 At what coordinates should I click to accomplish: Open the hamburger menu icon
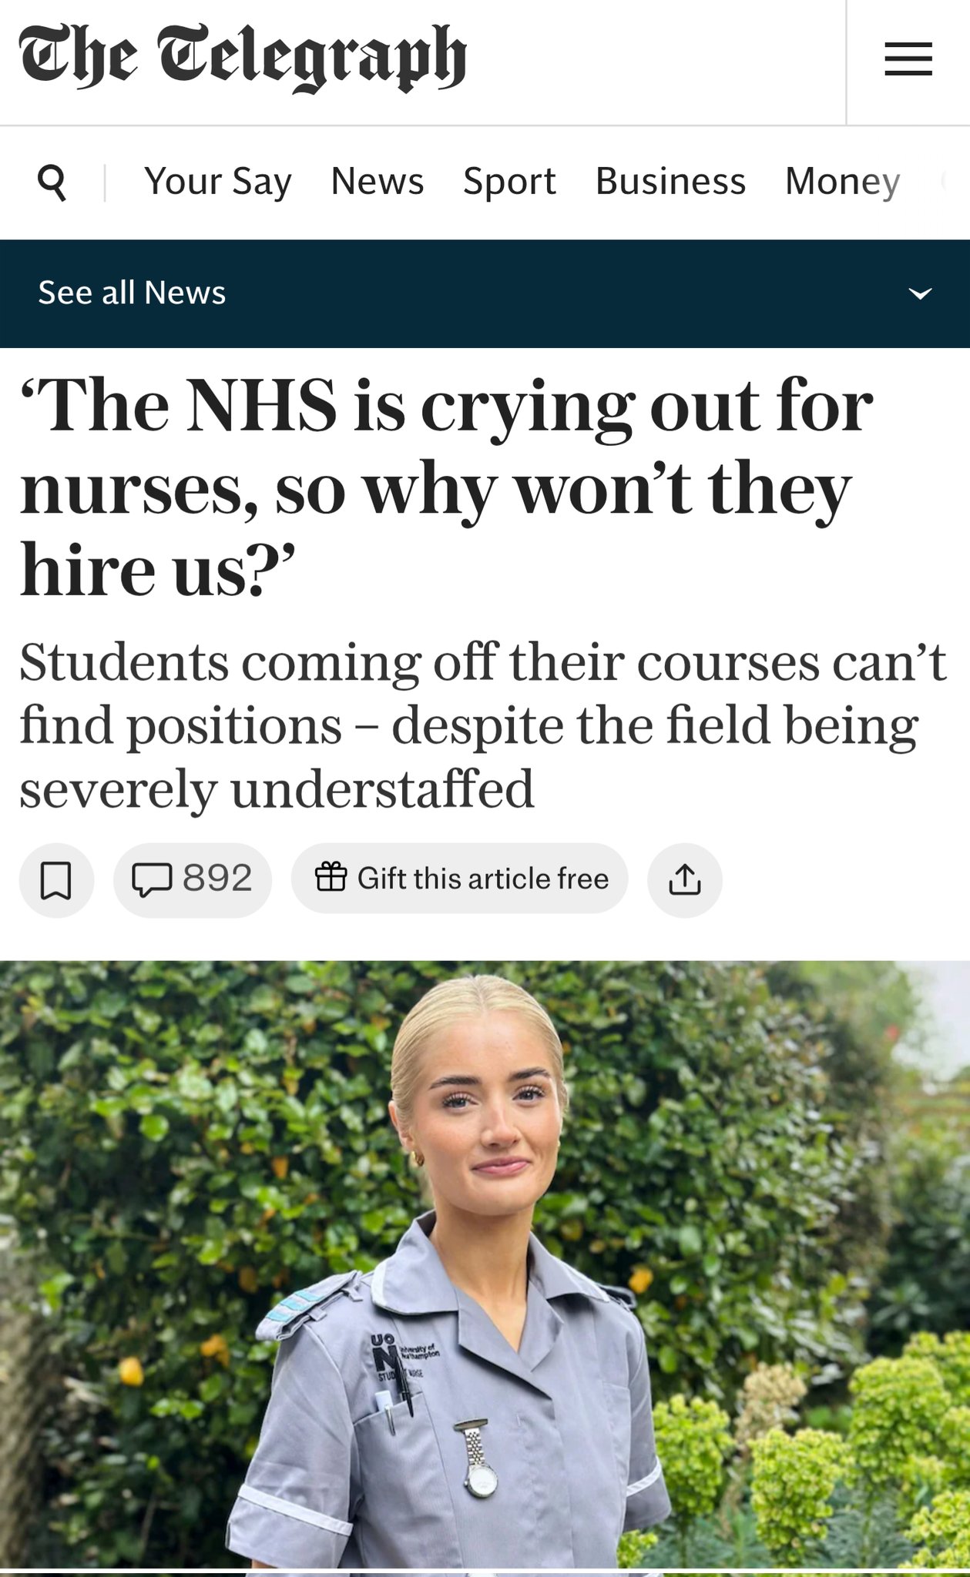click(908, 59)
